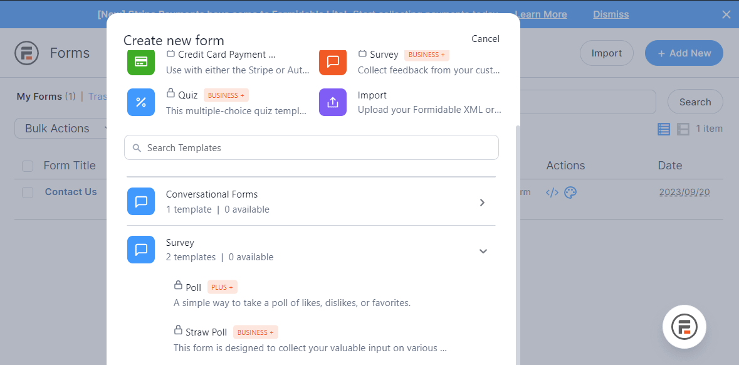Image resolution: width=739 pixels, height=365 pixels.
Task: Click the Import option title in modal
Action: pos(372,95)
